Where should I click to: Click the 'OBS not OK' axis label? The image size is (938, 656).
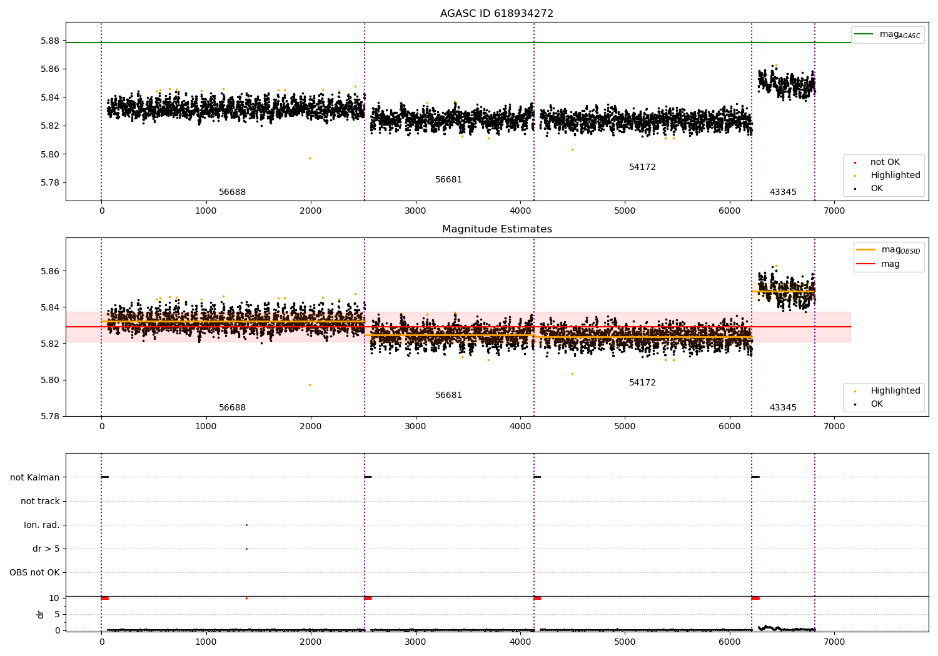tap(35, 573)
